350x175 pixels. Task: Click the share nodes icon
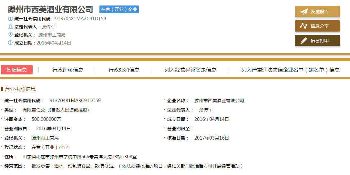tap(304, 26)
